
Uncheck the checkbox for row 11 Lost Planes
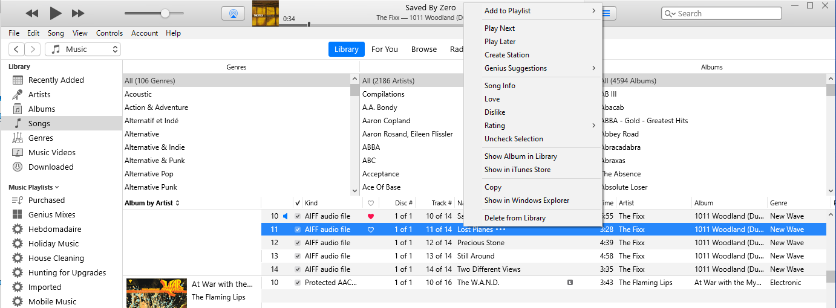tap(297, 229)
